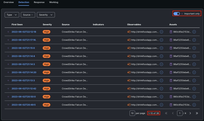Expand assets for the 22:12:18 row

point(194,32)
